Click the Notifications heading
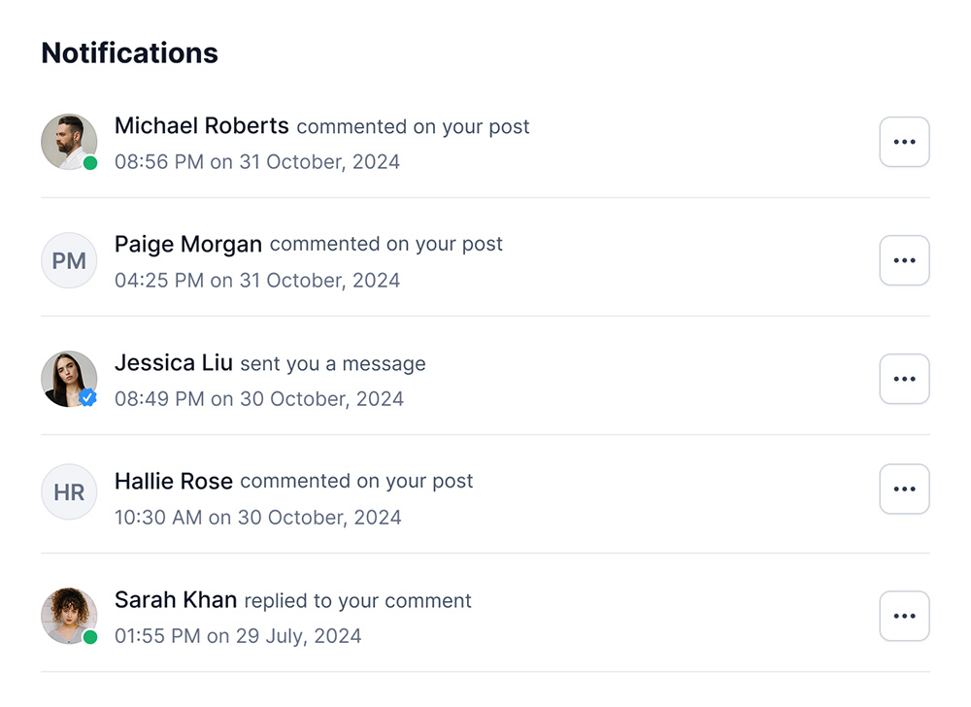Image resolution: width=971 pixels, height=707 pixels. (x=129, y=52)
